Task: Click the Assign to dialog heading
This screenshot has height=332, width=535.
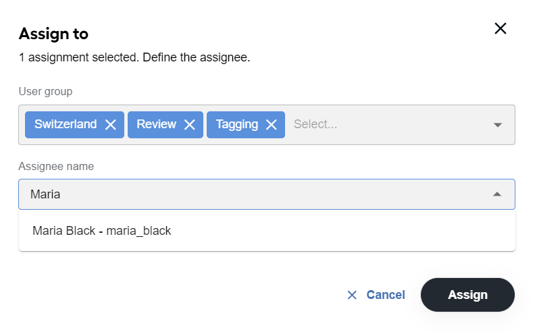Action: click(53, 34)
